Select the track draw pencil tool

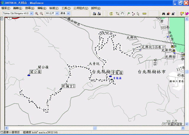(x=182, y=14)
